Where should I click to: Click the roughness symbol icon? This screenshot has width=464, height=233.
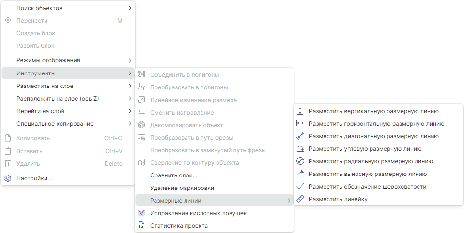pos(300,186)
